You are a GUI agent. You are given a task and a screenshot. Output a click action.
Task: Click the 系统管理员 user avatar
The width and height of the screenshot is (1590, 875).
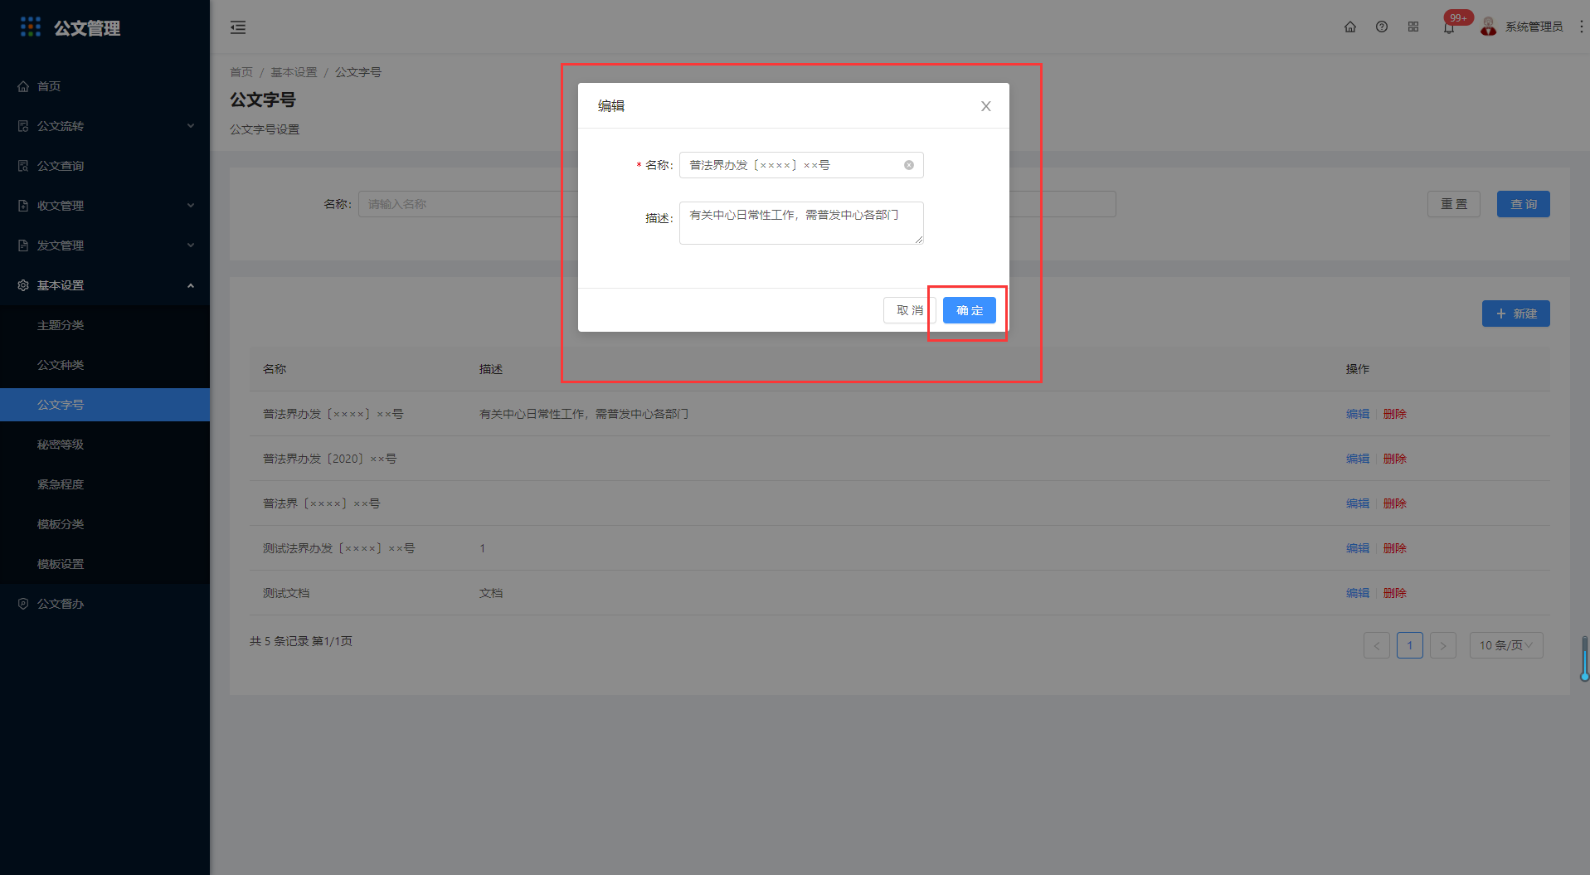[1489, 27]
